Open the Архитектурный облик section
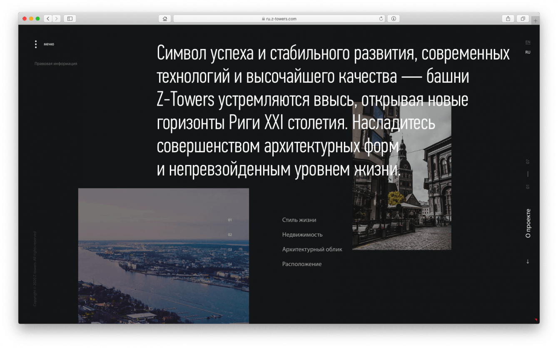 pos(312,249)
